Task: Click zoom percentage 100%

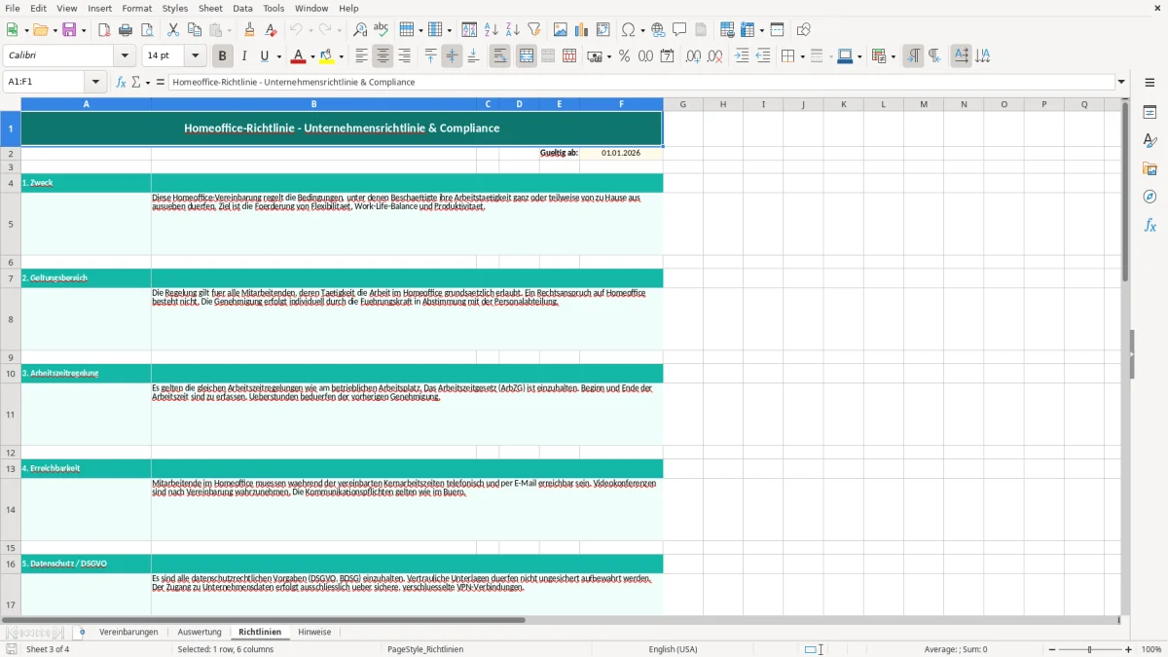Action: [x=1151, y=649]
